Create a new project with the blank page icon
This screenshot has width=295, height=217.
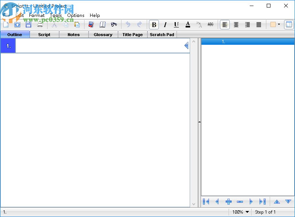[x=6, y=24]
